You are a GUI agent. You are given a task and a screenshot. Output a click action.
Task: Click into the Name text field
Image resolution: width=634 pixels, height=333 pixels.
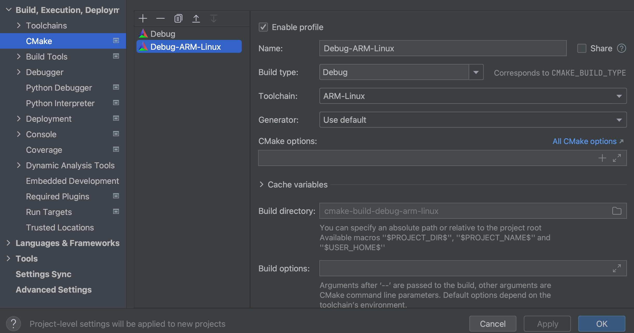pos(443,48)
